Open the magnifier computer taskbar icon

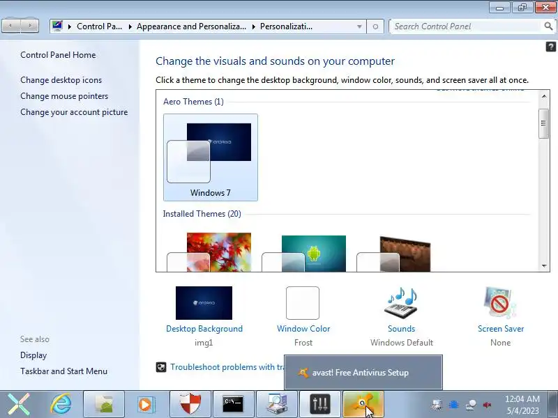point(277,404)
